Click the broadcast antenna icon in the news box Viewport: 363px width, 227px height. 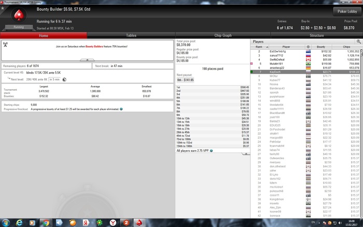[x=5, y=44]
